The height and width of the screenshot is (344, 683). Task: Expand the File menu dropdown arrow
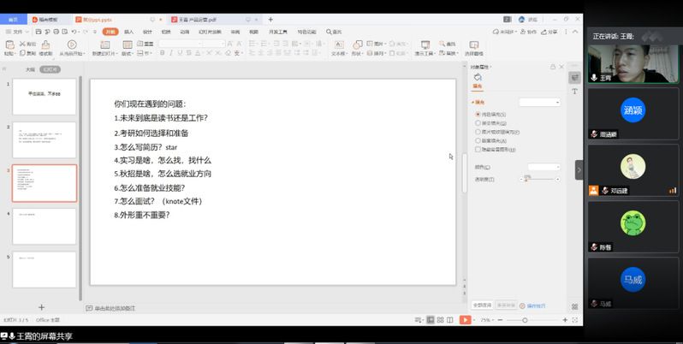pyautogui.click(x=27, y=33)
